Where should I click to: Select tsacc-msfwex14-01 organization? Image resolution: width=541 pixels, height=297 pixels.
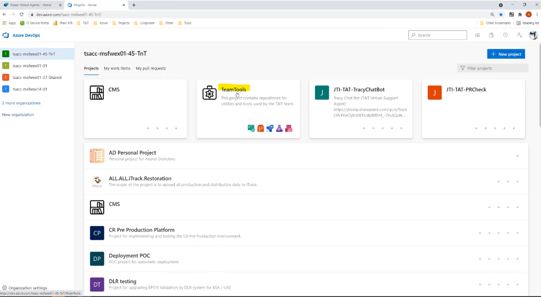click(x=37, y=89)
